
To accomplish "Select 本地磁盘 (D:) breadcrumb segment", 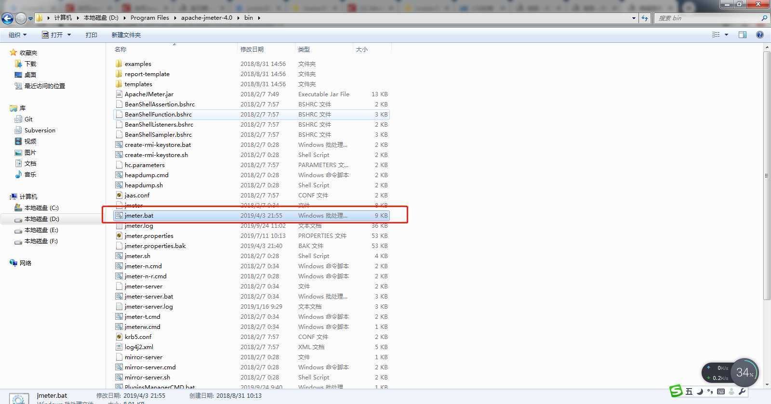I will [101, 18].
